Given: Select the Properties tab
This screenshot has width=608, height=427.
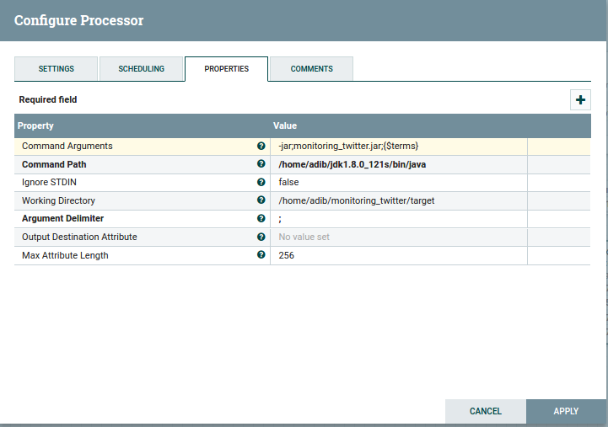Looking at the screenshot, I should pos(226,69).
